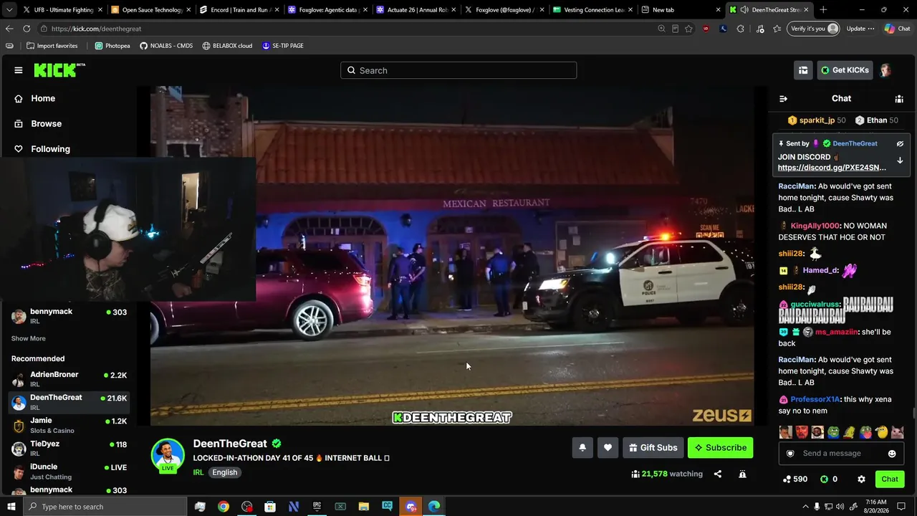Follow the channel with the heart icon

608,448
